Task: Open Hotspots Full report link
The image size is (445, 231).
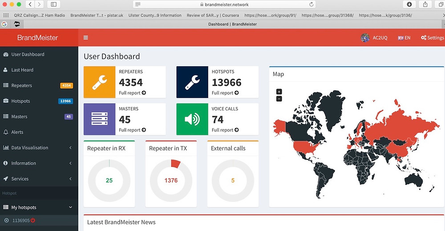Action: 225,93
